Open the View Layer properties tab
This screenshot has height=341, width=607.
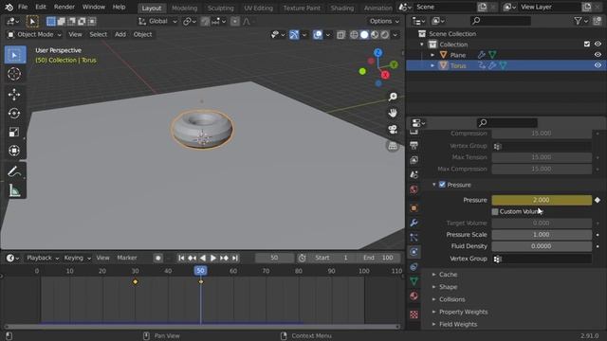414,160
